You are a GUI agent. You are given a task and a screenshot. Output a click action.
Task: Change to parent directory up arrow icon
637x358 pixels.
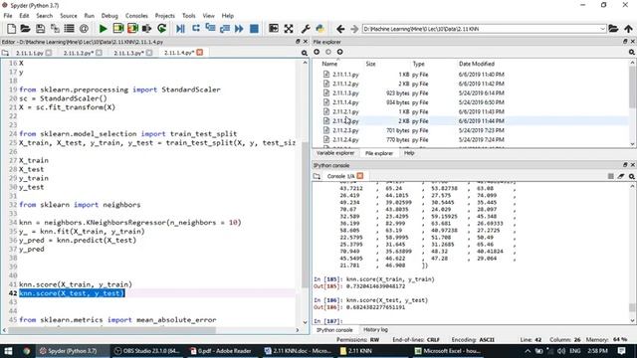click(x=628, y=29)
